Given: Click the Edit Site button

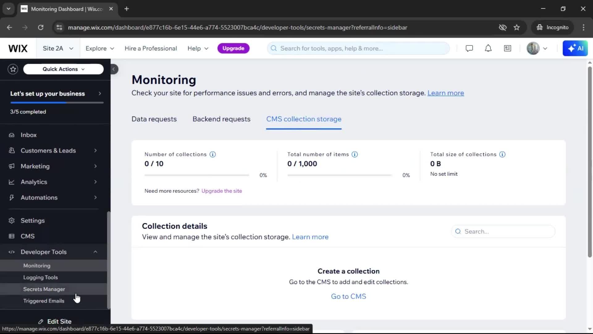Looking at the screenshot, I should pos(55,322).
